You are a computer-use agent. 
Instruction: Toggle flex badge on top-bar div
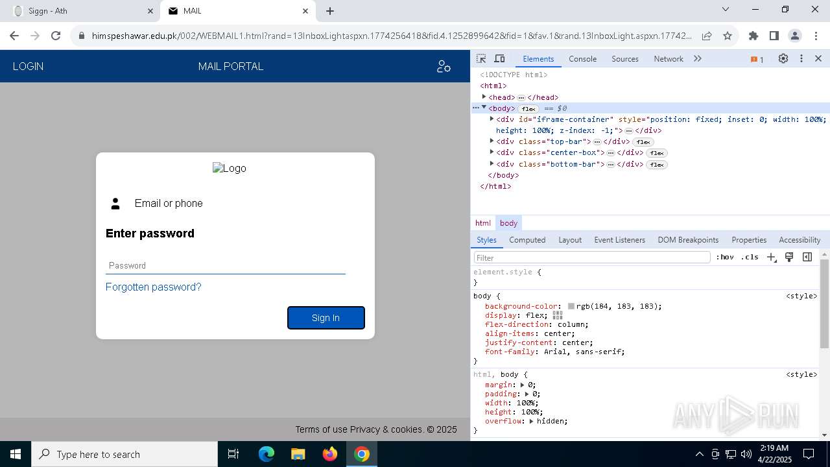(x=643, y=142)
